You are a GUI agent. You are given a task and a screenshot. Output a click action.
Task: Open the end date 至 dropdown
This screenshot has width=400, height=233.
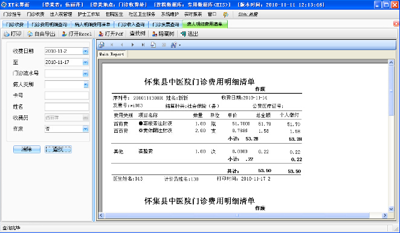coord(85,62)
